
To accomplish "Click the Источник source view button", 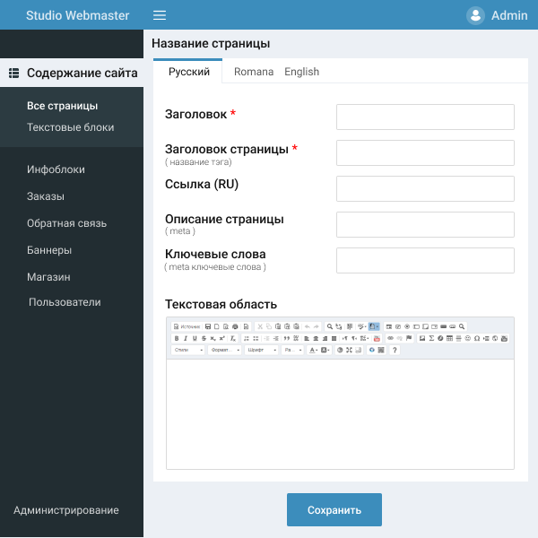I will pos(186,326).
